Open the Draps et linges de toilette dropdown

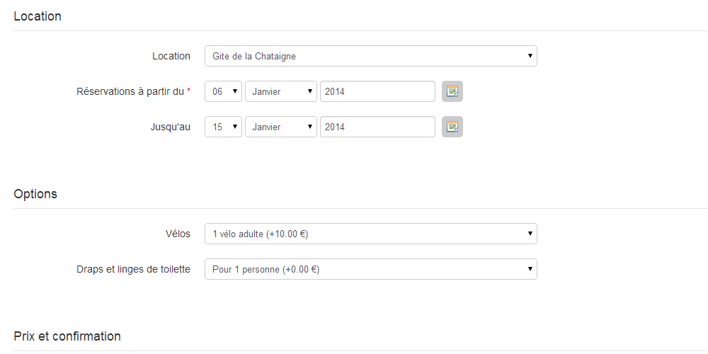(371, 269)
